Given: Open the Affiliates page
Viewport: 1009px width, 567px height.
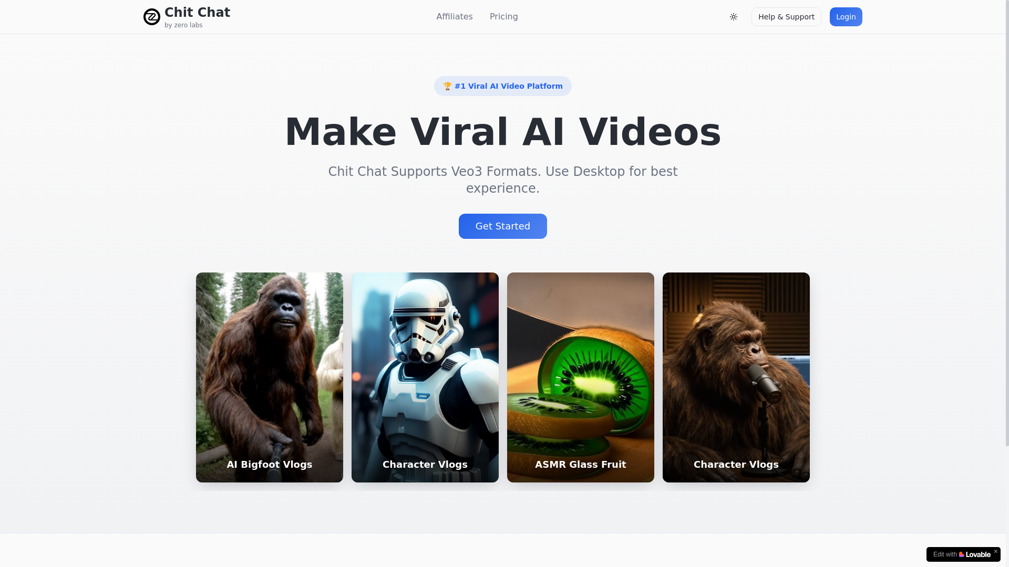Looking at the screenshot, I should (455, 17).
